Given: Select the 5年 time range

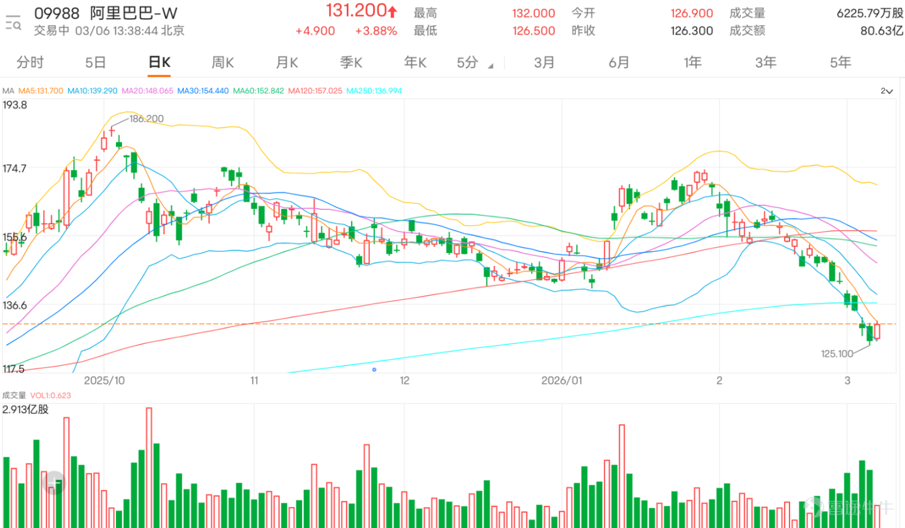Looking at the screenshot, I should (841, 62).
